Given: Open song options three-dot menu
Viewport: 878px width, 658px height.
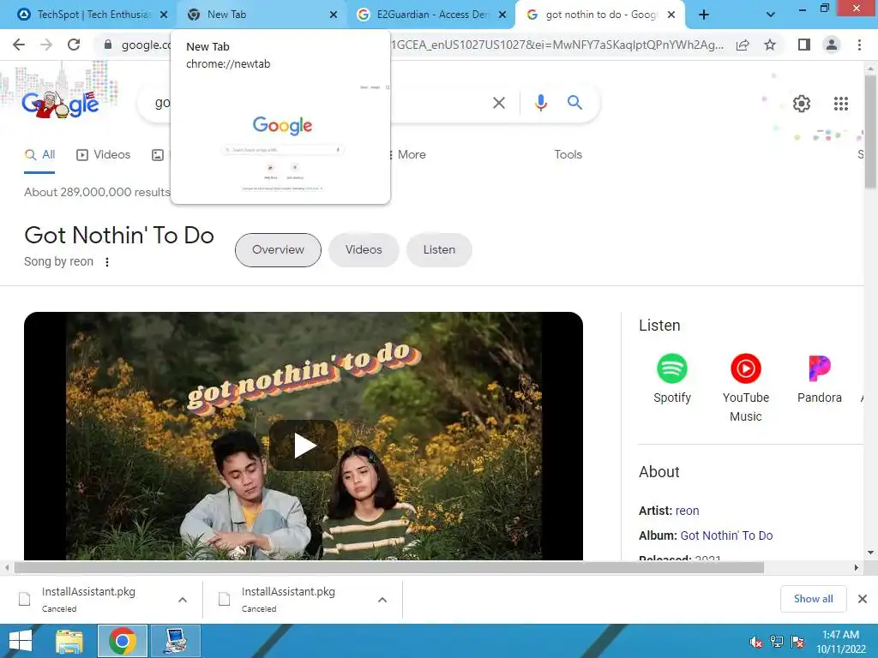Looking at the screenshot, I should pos(107,262).
